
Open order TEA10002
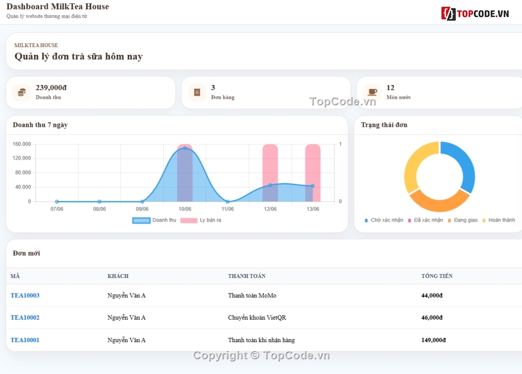click(x=25, y=318)
